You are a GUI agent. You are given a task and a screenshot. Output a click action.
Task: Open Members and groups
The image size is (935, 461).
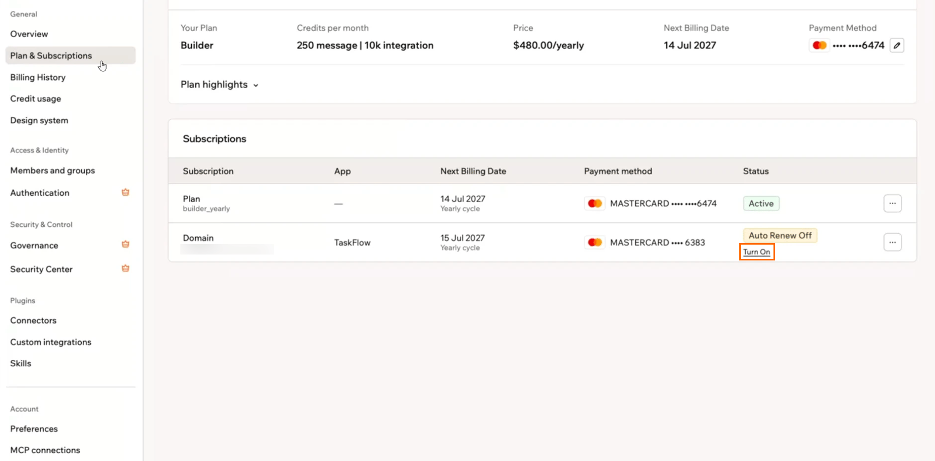[x=53, y=170]
